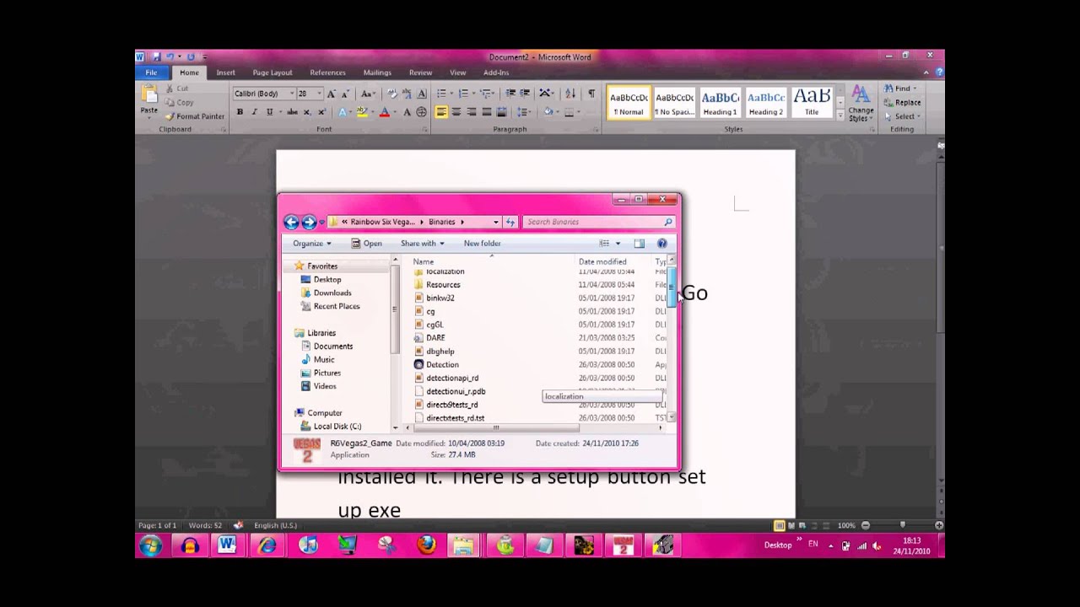Go back in Explorer window
The image size is (1080, 607).
tap(291, 222)
